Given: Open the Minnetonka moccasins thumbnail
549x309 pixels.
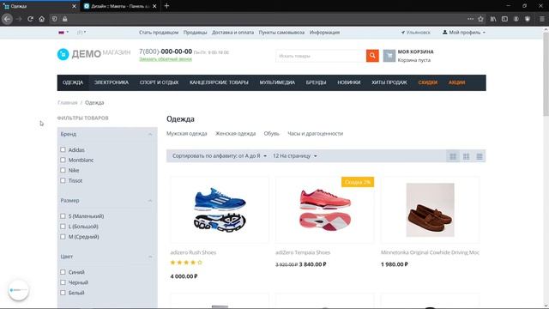Looking at the screenshot, I should [x=430, y=209].
